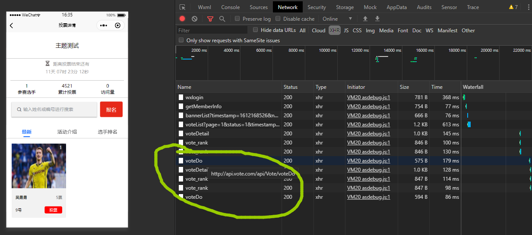This screenshot has width=532, height=235.
Task: Clear the network log
Action: [x=194, y=19]
